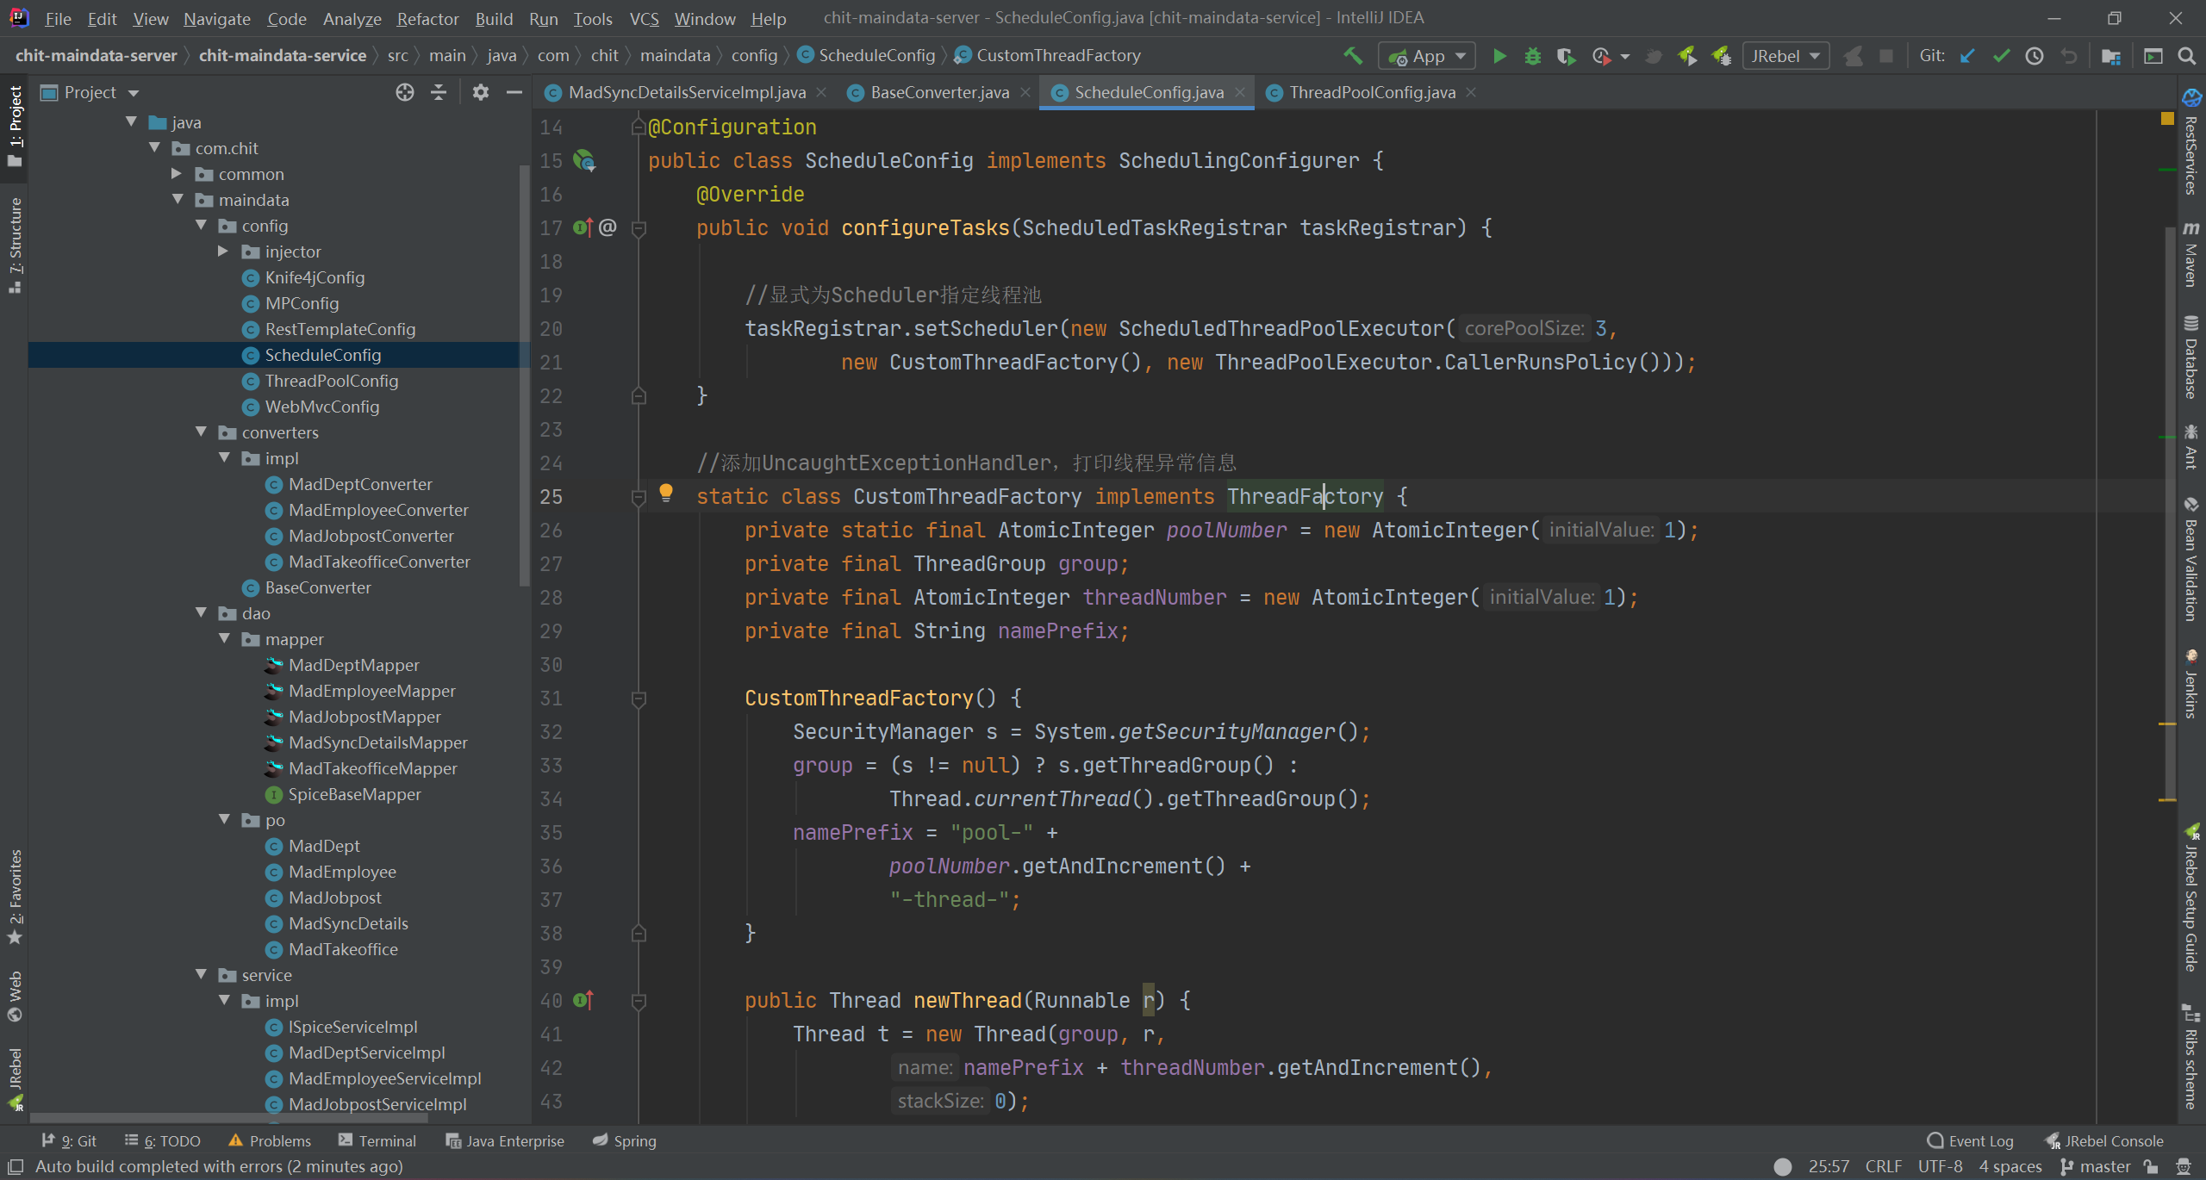Click the yellow warning marker atop error stripe

point(2166,119)
